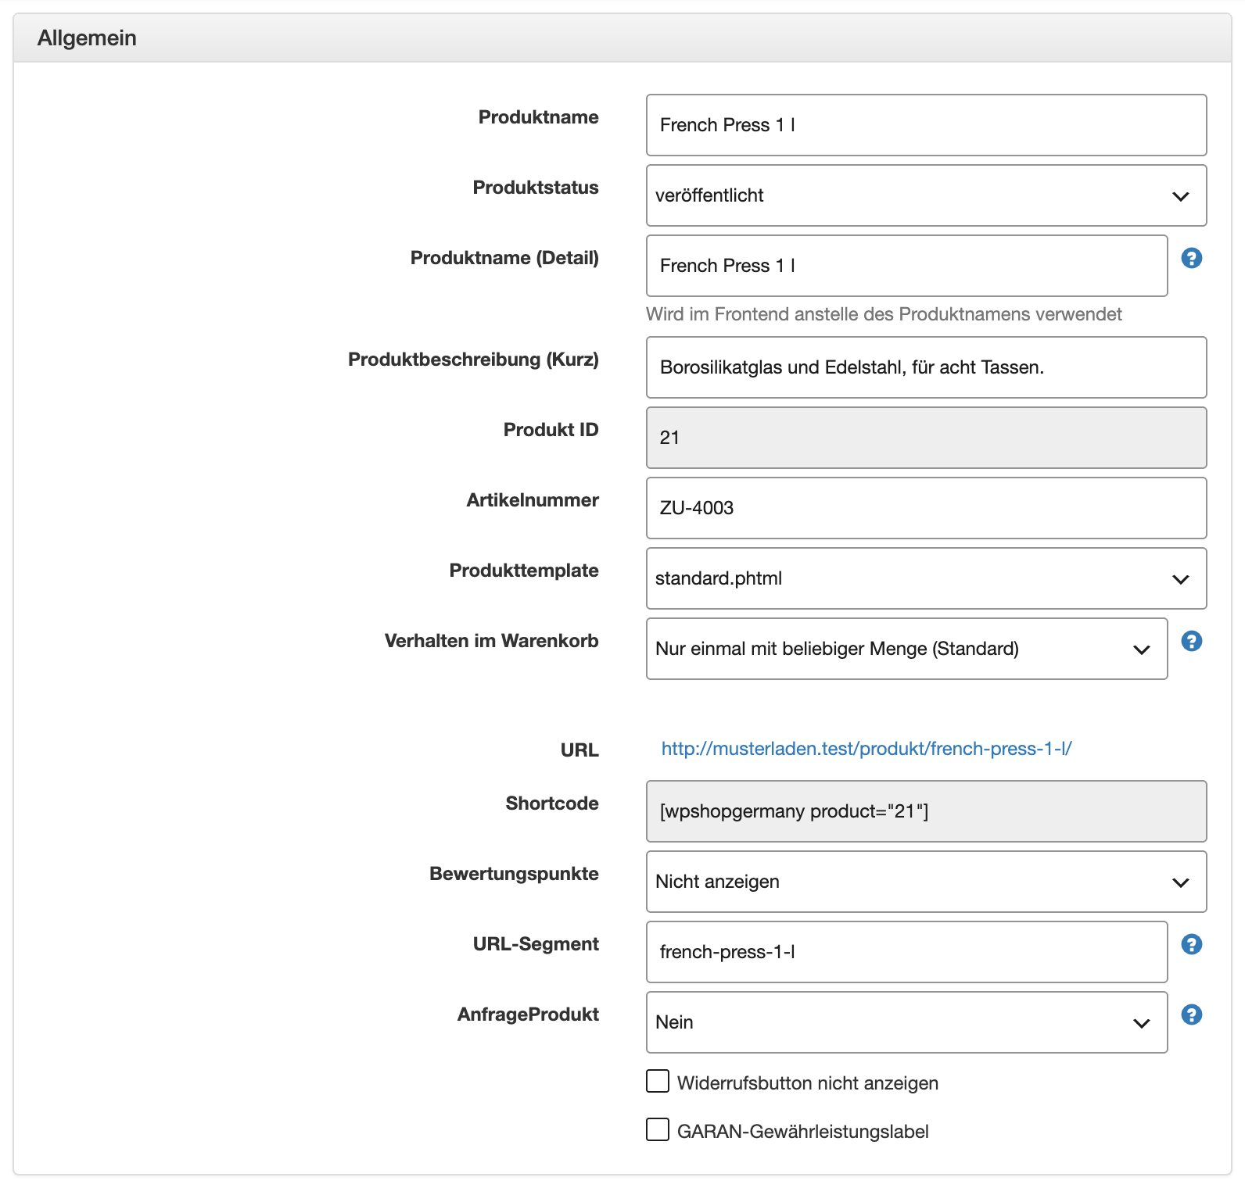1245x1188 pixels.
Task: Edit the Produktbeschreibung (Kurz) field
Action: click(926, 367)
